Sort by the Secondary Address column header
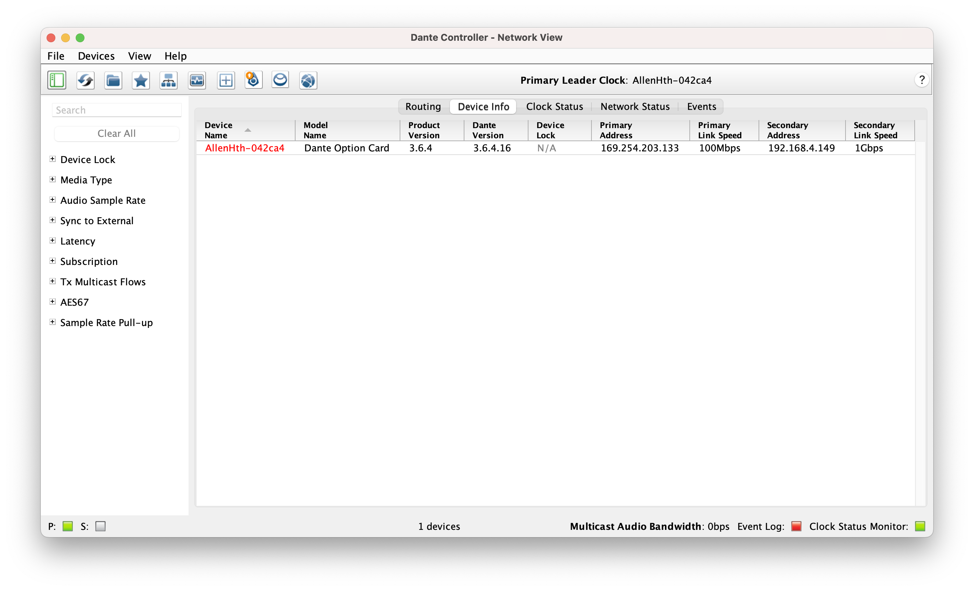 [x=802, y=130]
